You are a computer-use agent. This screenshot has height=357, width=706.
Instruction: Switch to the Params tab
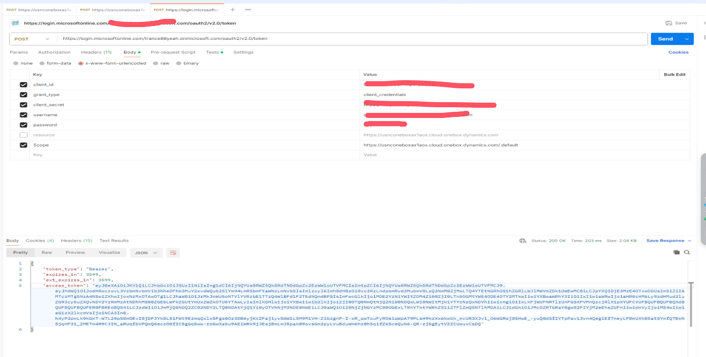[19, 52]
